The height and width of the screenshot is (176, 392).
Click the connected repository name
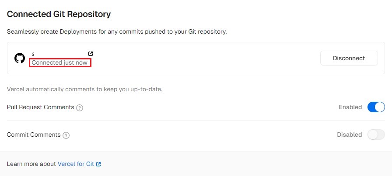tap(33, 54)
